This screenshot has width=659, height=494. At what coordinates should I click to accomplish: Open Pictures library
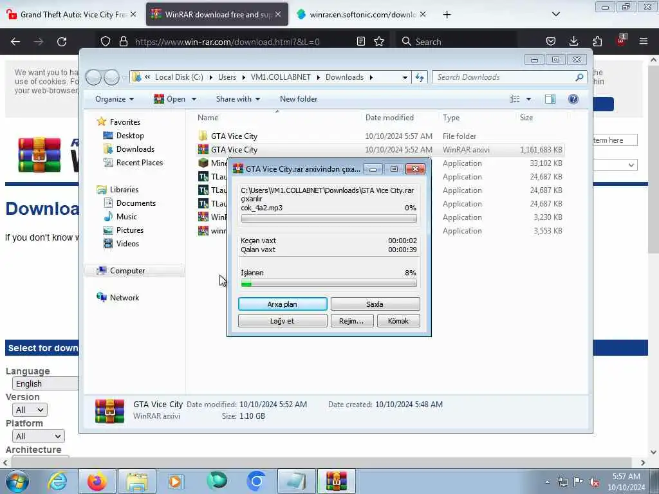(130, 230)
